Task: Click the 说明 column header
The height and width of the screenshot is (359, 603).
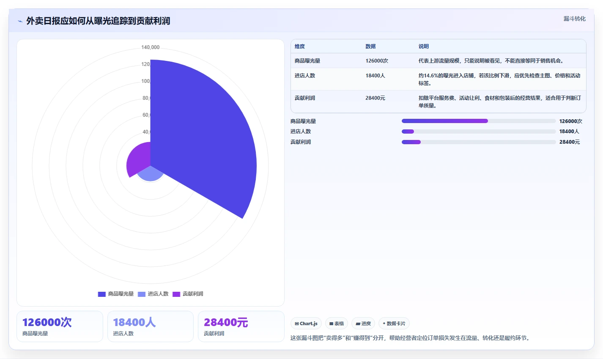Action: tap(424, 47)
